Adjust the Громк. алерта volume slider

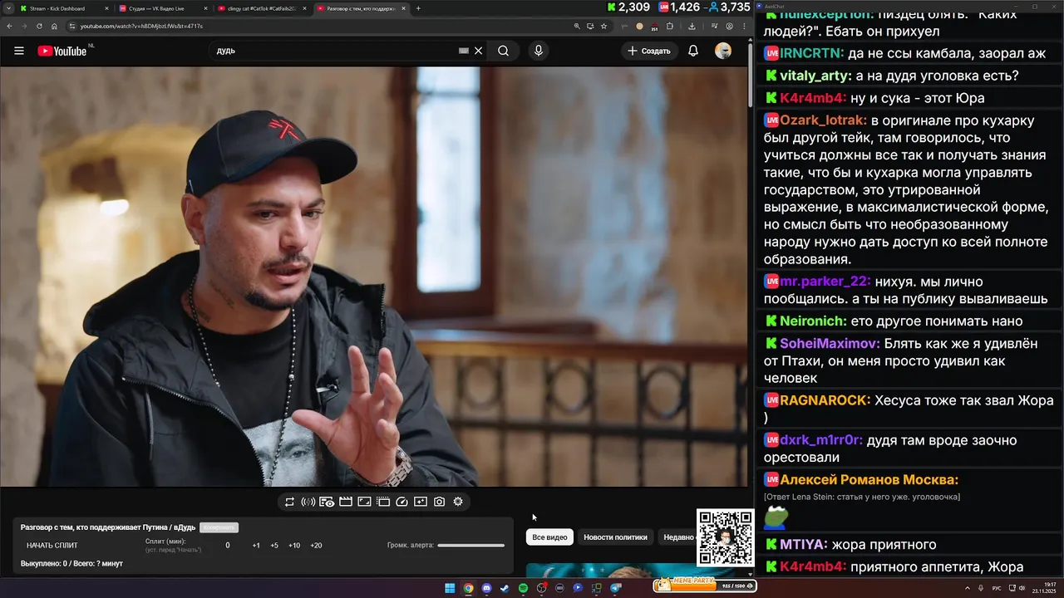tap(471, 546)
